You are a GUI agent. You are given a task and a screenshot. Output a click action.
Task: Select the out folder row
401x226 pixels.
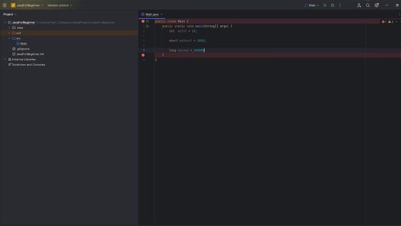[x=69, y=33]
